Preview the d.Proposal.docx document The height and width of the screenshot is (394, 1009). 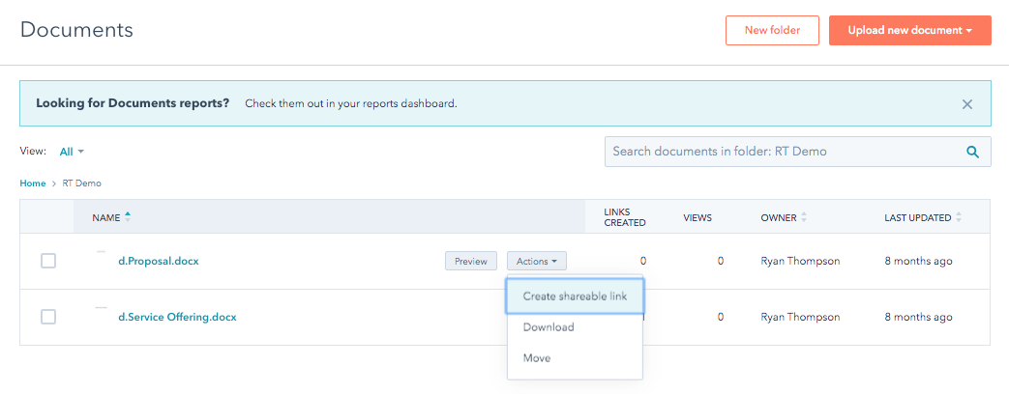470,261
